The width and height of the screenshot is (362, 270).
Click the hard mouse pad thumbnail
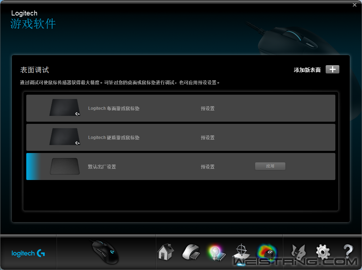(x=65, y=136)
